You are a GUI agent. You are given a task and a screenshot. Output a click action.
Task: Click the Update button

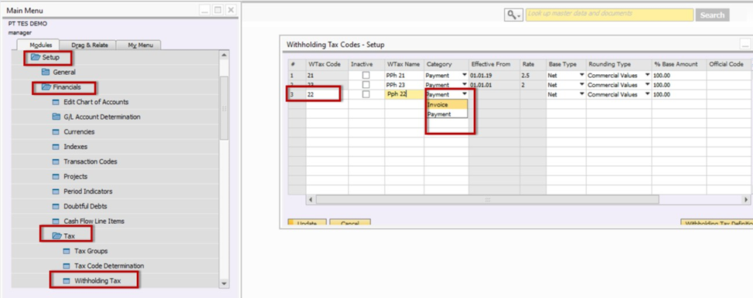(x=307, y=222)
